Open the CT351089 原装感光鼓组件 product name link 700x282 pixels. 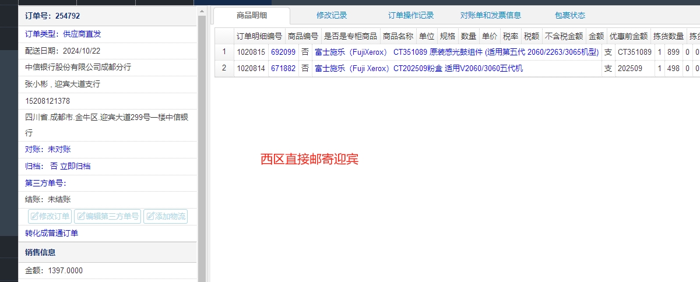[x=456, y=52]
